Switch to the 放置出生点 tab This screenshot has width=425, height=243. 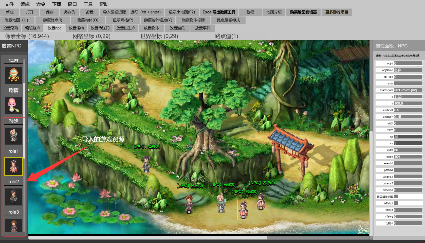126,28
